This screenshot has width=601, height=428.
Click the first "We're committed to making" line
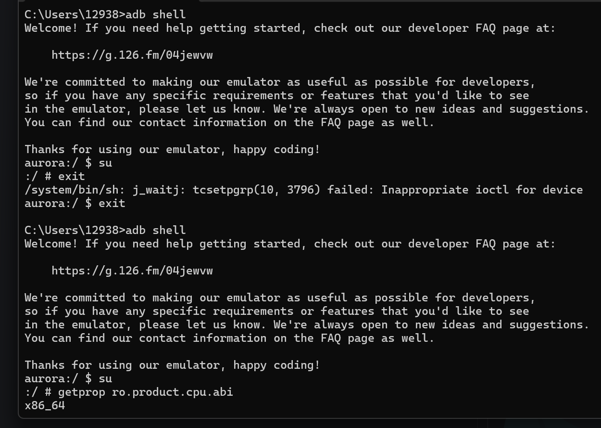[280, 82]
